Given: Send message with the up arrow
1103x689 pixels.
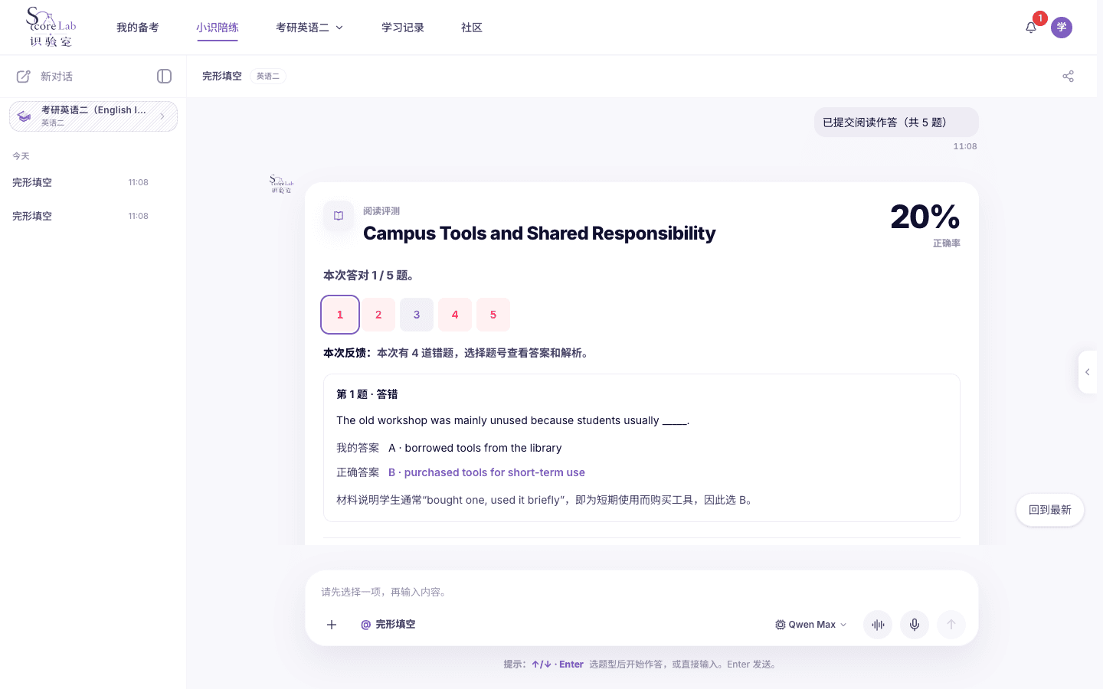Looking at the screenshot, I should click(951, 625).
